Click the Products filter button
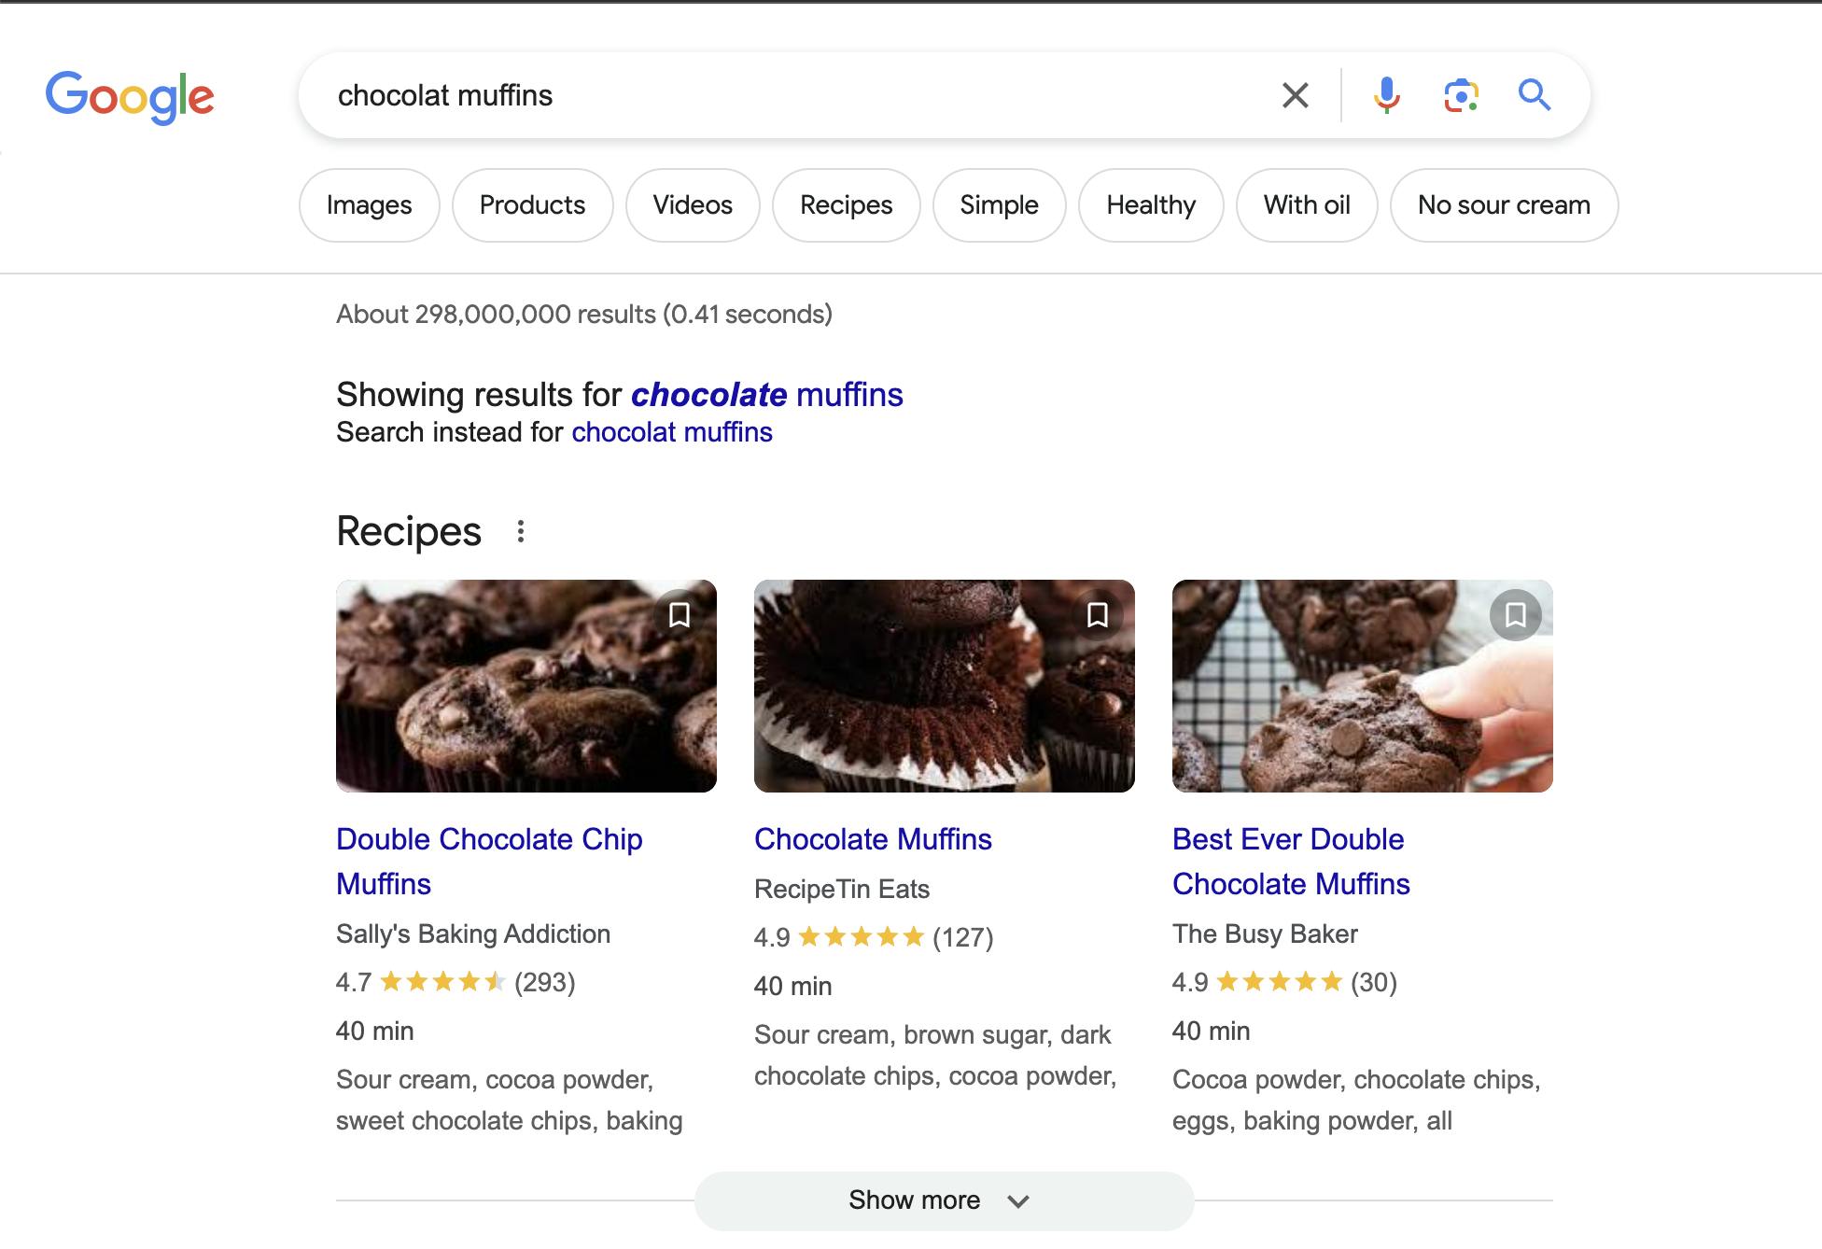The width and height of the screenshot is (1822, 1249). point(530,205)
